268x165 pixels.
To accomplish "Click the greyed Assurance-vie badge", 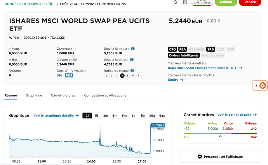I will tap(213, 56).
